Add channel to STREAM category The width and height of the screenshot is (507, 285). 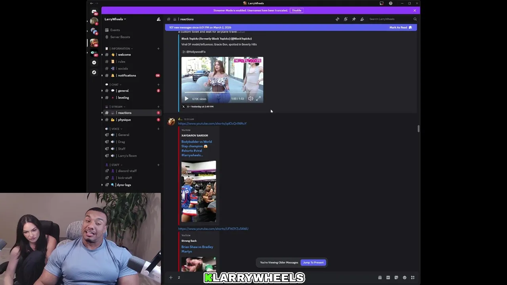[158, 107]
